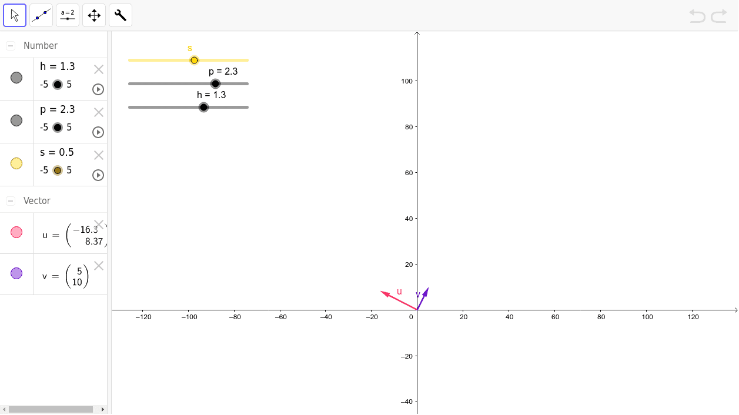Toggle visibility of number p
The height and width of the screenshot is (415, 739).
16,121
